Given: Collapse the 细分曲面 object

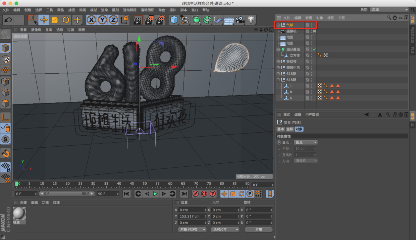Looking at the screenshot, I should [x=278, y=50].
